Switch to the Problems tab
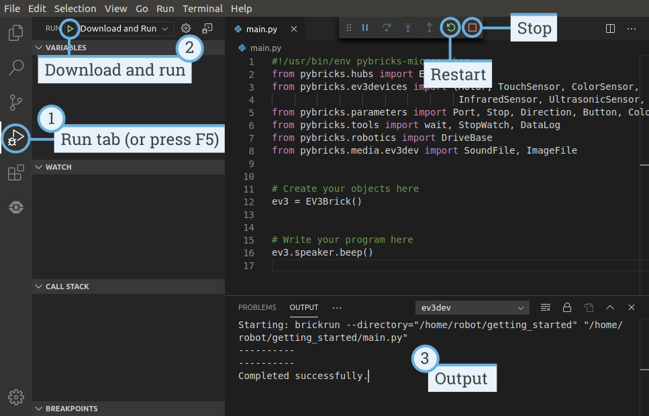649x416 pixels. click(257, 307)
